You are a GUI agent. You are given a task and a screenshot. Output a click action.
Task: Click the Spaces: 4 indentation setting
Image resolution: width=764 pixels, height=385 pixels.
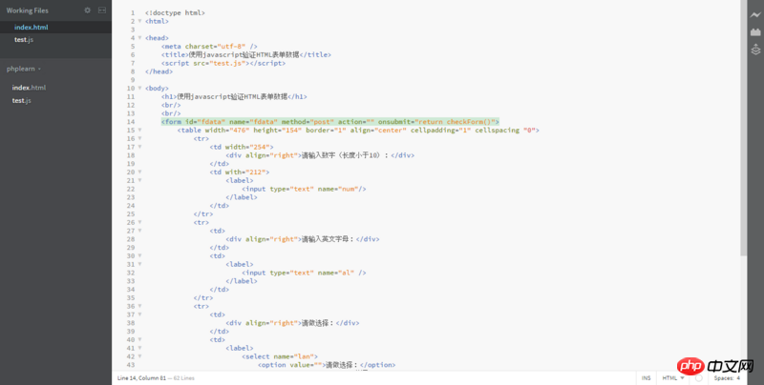coord(727,377)
